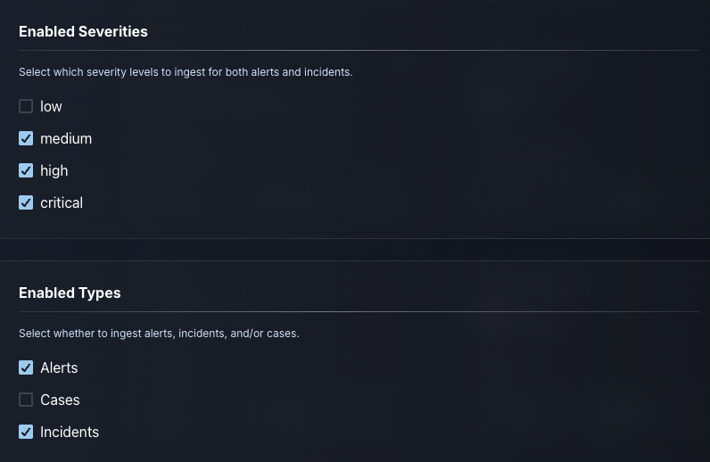Enable the low severity checkbox
This screenshot has width=710, height=462.
[26, 106]
